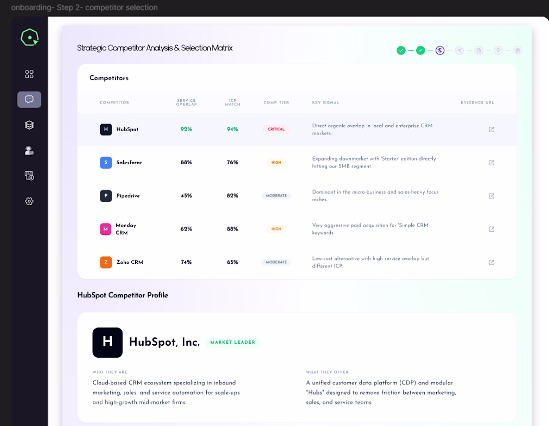The width and height of the screenshot is (549, 426).
Task: Click Salesforce 76% ICP match value
Action: pos(233,163)
